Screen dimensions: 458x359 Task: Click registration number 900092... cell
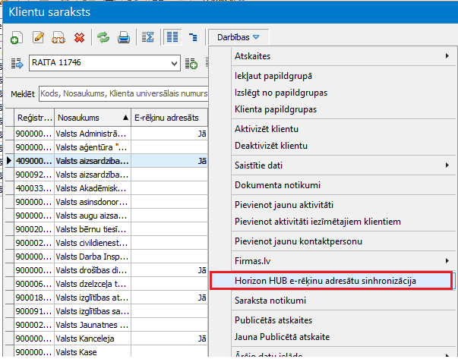click(34, 175)
